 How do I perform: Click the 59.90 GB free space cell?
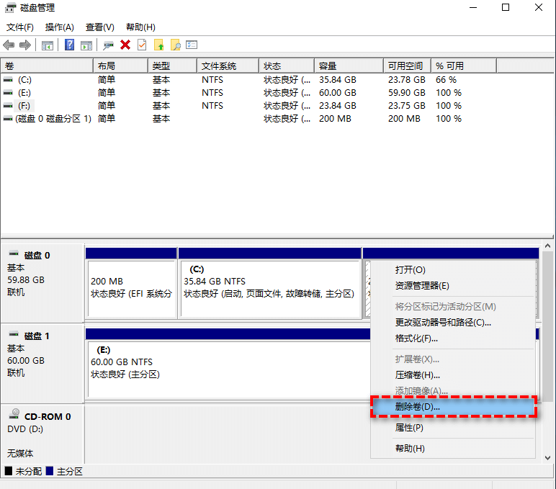click(x=406, y=93)
